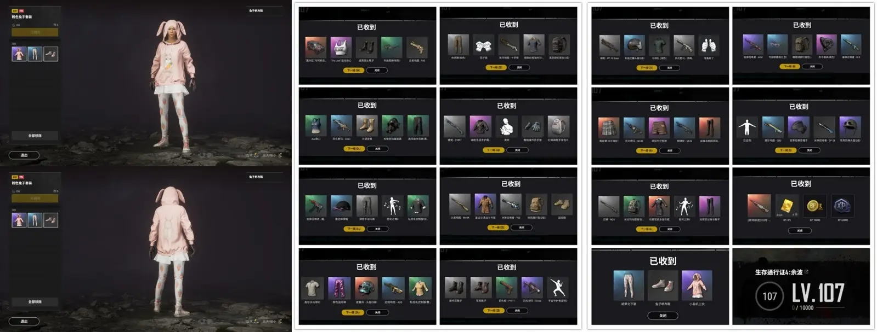Click the level 107 circle badge

(x=770, y=296)
